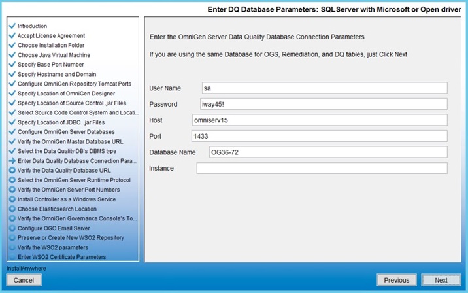Click checkmark beside Select Source Code Control System
468x293 pixels.
pyautogui.click(x=12, y=112)
